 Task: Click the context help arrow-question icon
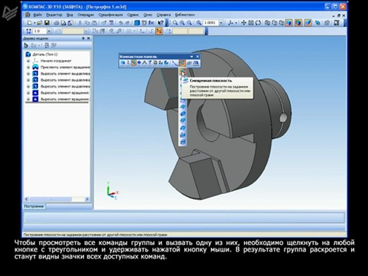[x=161, y=23]
